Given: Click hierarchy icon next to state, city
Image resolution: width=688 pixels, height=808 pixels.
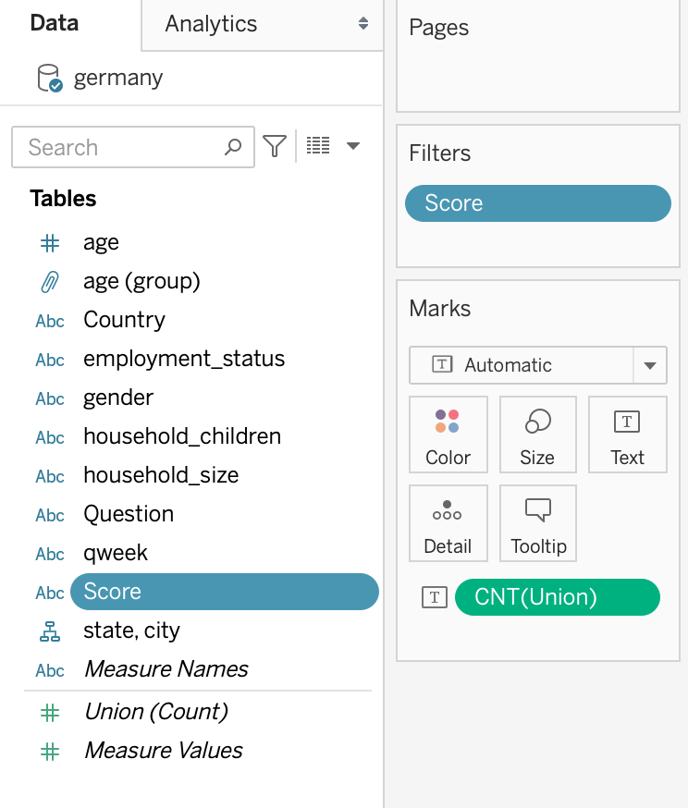Looking at the screenshot, I should point(50,630).
